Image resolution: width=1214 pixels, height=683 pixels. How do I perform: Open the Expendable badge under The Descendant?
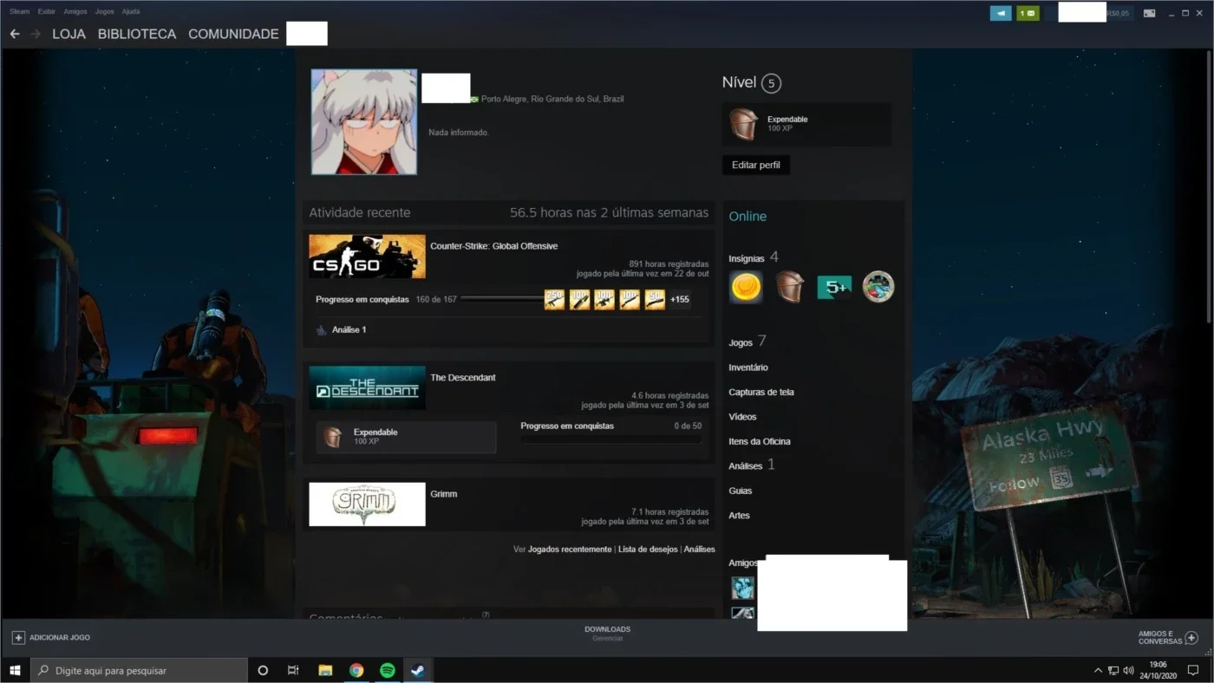click(407, 438)
